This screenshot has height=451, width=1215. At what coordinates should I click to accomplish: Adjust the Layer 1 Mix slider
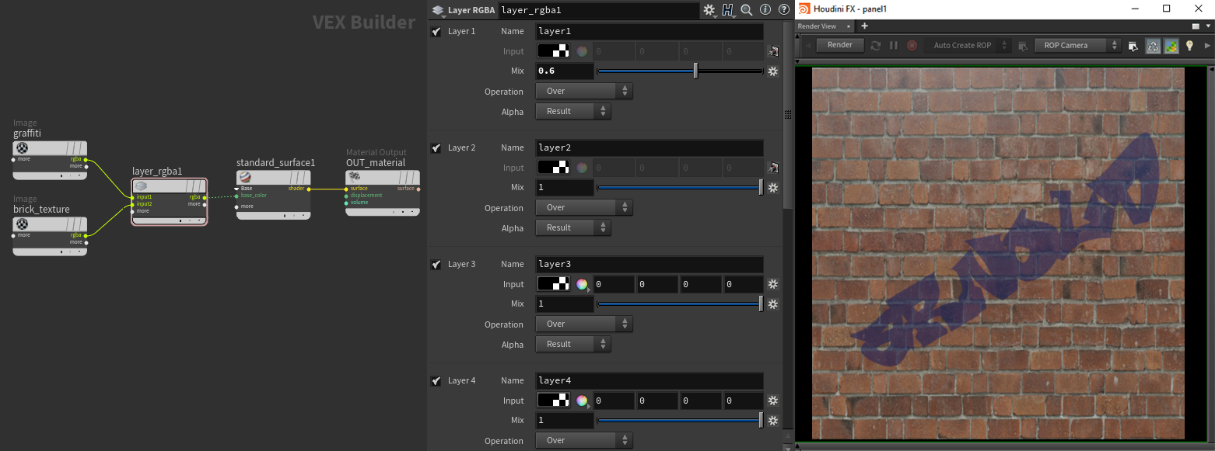[x=680, y=71]
